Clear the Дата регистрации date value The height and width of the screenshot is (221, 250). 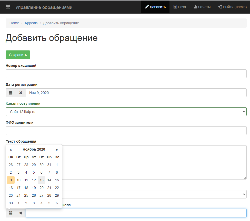pyautogui.click(x=21, y=93)
